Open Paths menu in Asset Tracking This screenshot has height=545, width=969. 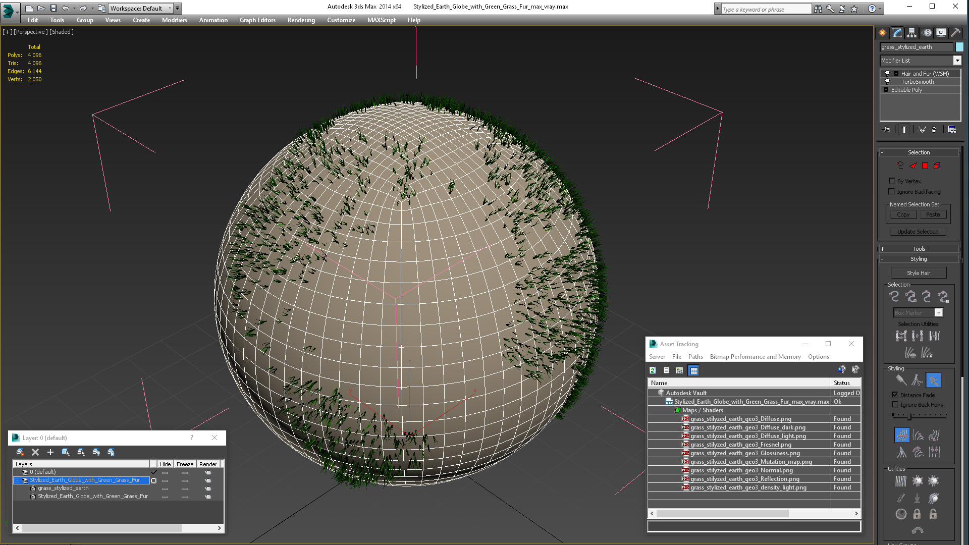[x=695, y=357]
